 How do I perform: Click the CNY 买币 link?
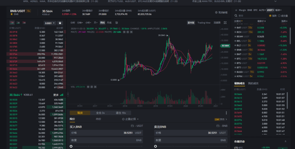click(x=220, y=119)
